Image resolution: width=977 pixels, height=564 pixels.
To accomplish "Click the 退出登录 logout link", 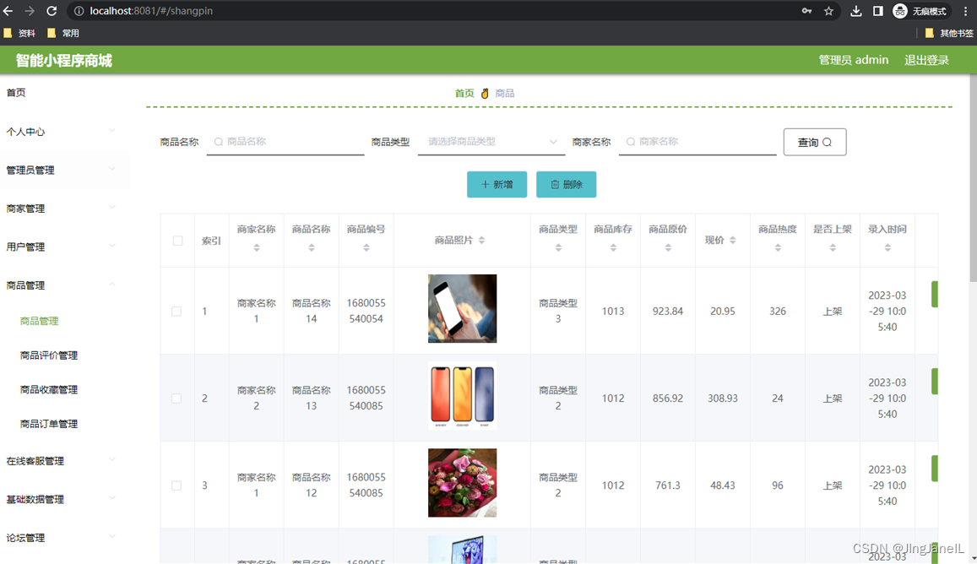I will click(926, 60).
